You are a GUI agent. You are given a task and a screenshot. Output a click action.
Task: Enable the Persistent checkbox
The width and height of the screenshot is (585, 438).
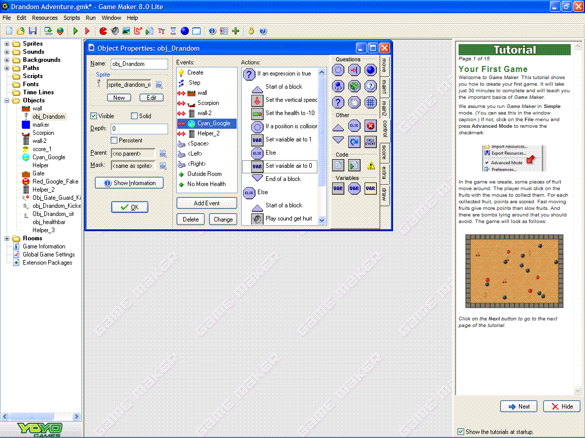[x=114, y=140]
